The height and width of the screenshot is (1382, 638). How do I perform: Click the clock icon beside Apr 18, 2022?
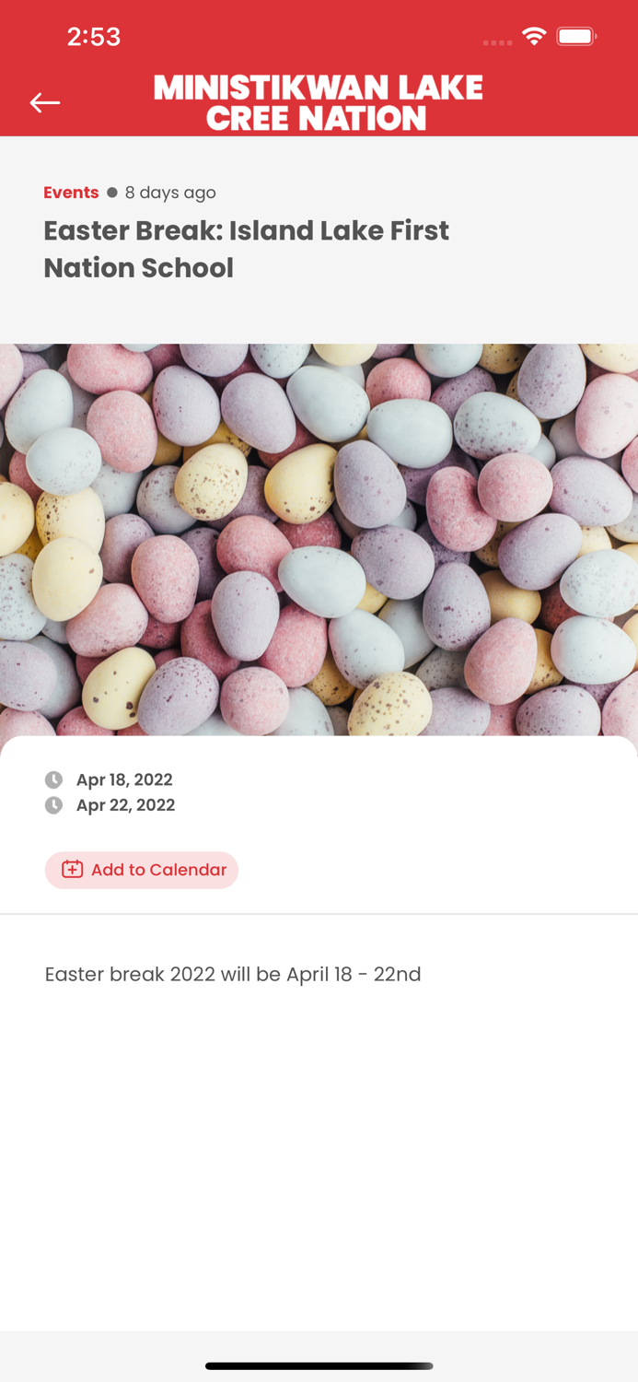pyautogui.click(x=54, y=780)
